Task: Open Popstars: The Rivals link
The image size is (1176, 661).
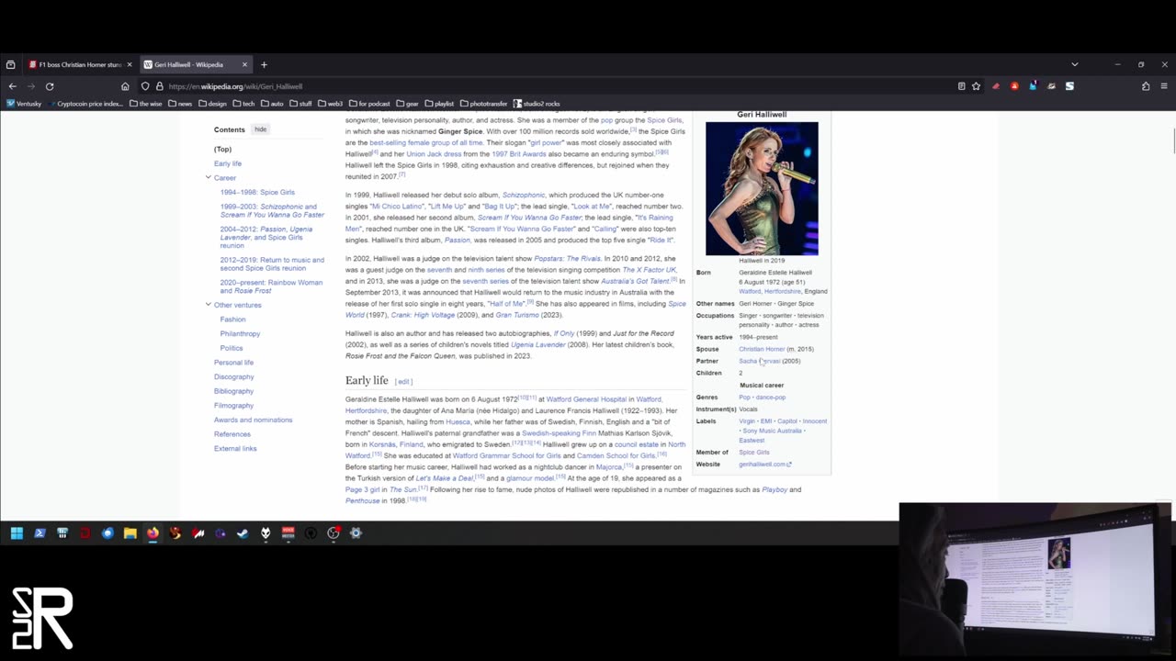Action: (567, 259)
